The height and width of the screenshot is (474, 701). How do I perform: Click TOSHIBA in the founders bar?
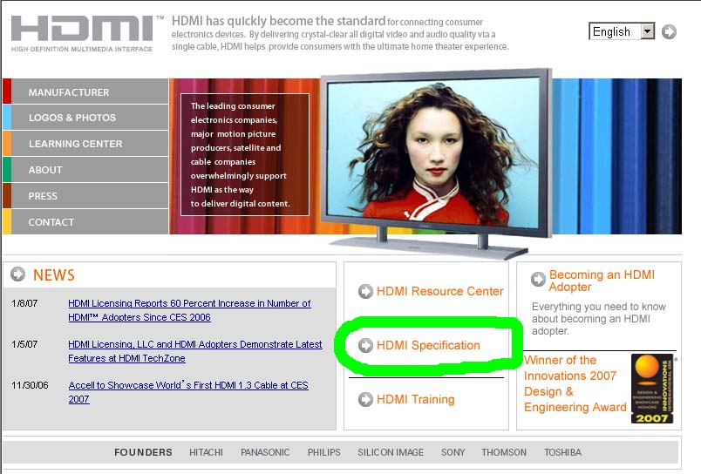pyautogui.click(x=562, y=452)
